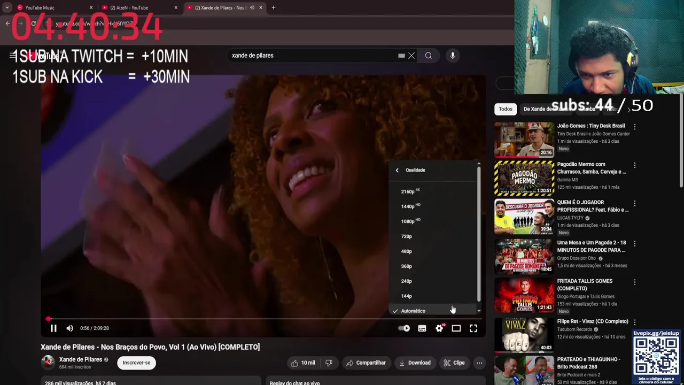
Task: Click the Download button
Action: 415,363
